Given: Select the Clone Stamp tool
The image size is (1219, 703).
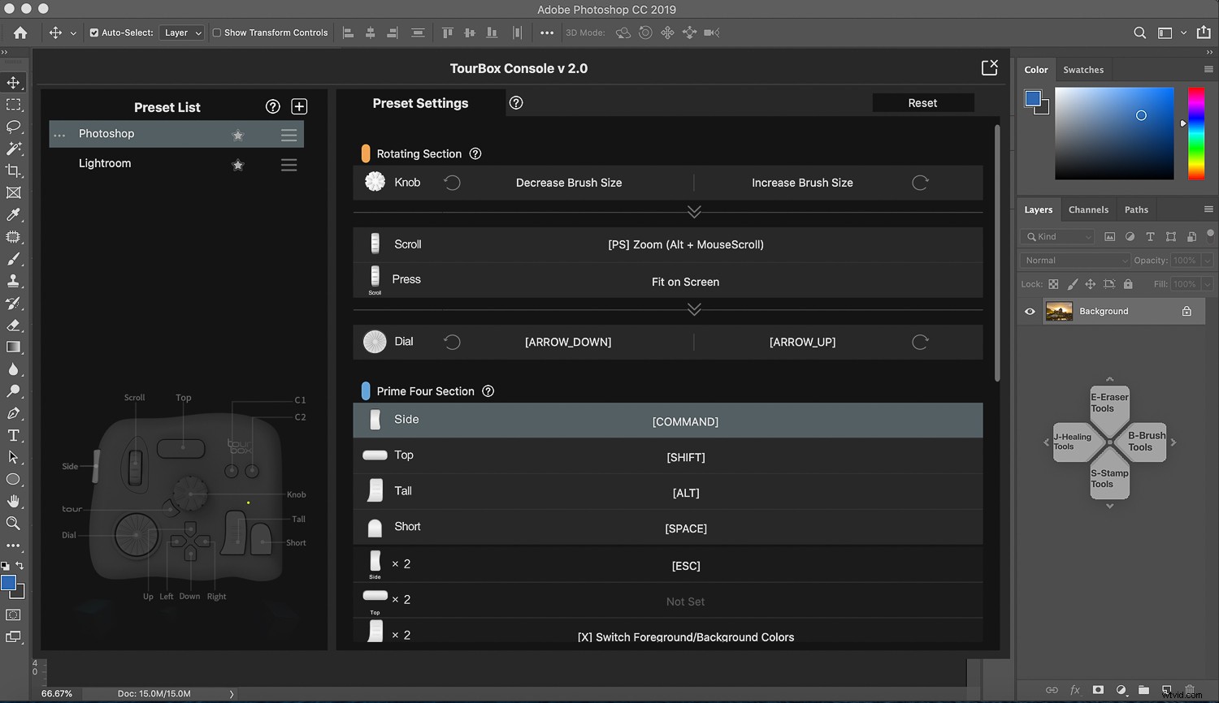Looking at the screenshot, I should click(13, 281).
